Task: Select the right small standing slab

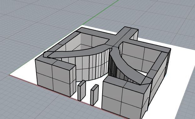Action: pyautogui.click(x=94, y=95)
